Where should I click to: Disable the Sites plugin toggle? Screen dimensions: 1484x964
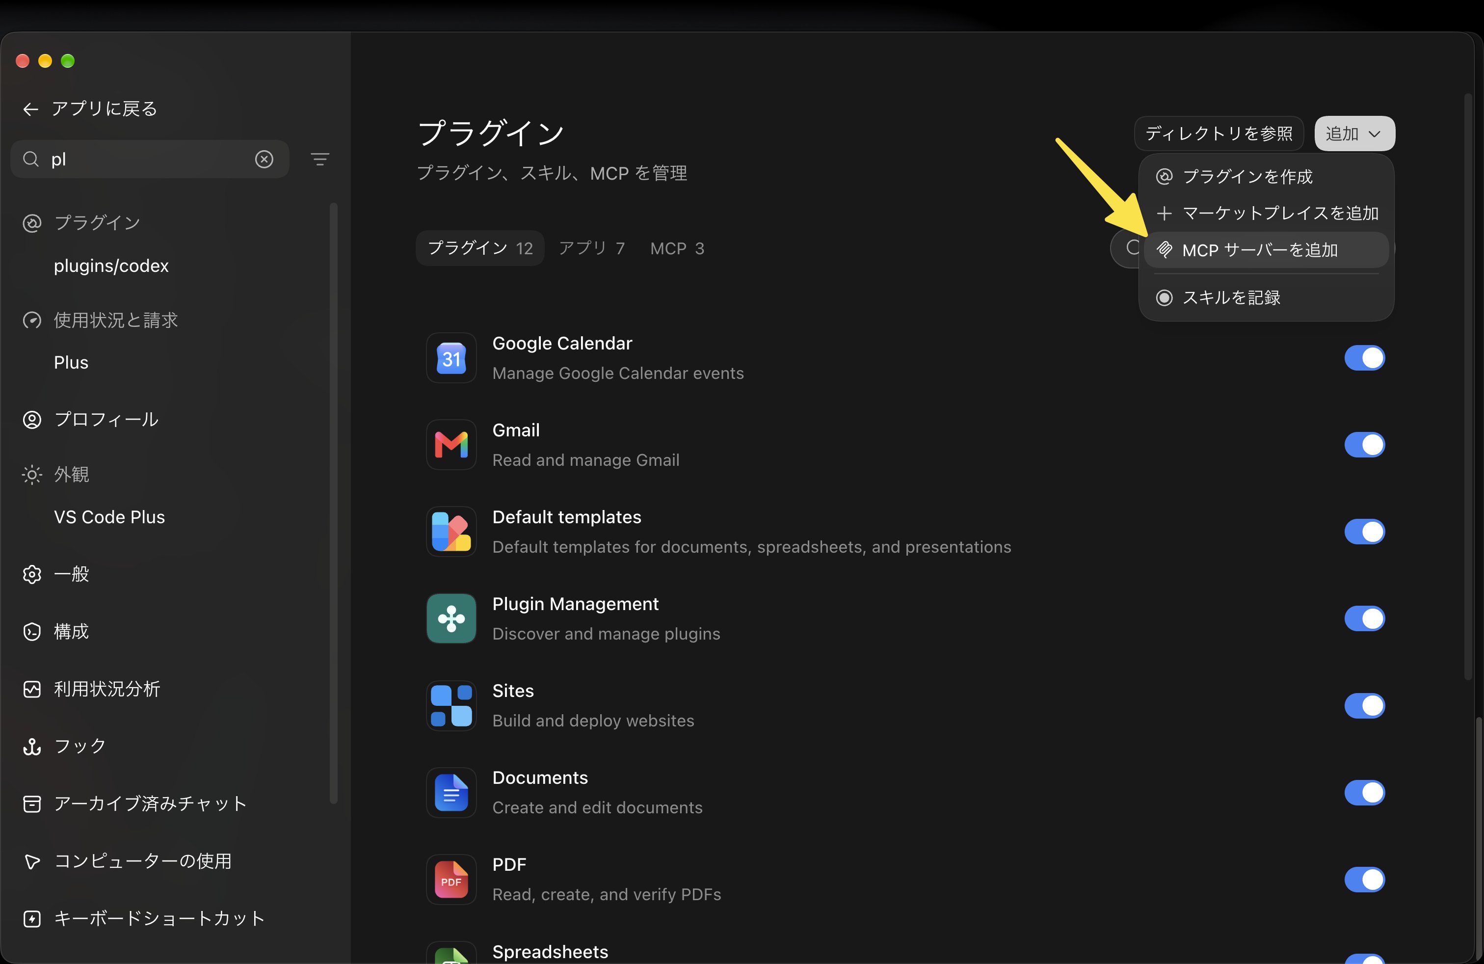click(x=1364, y=705)
